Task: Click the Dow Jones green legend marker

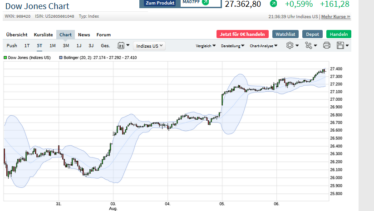Action: (x=5, y=58)
